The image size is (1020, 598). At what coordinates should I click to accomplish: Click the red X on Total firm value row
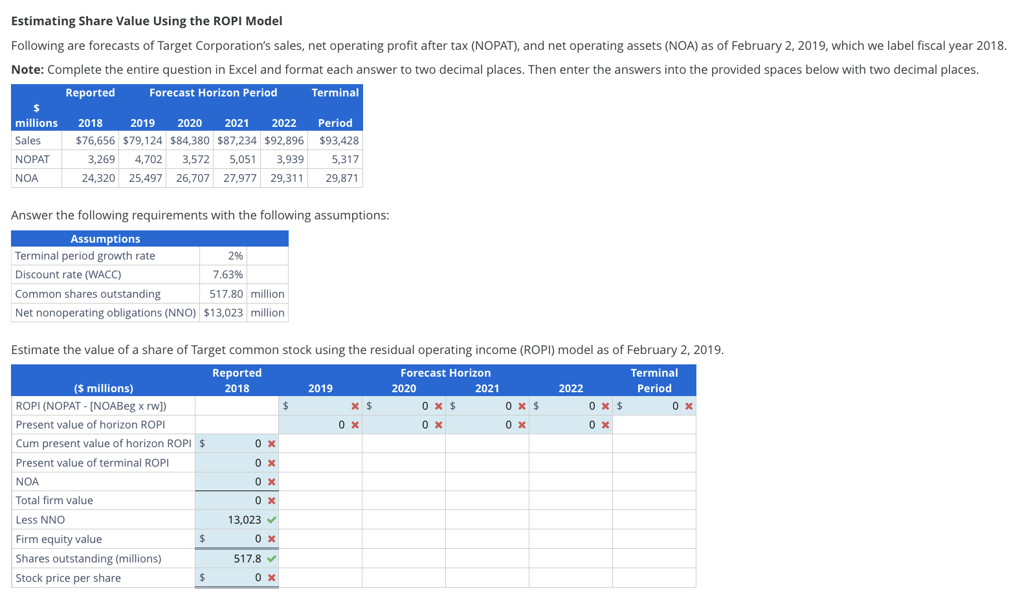click(272, 501)
